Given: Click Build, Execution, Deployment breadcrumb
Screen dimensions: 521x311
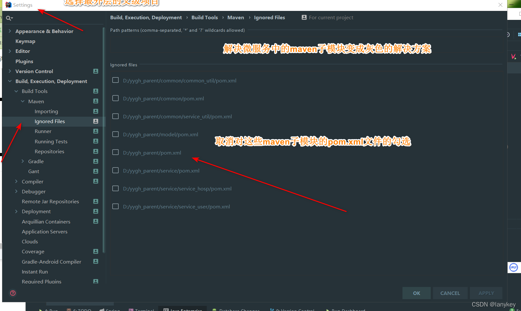Looking at the screenshot, I should (x=146, y=17).
